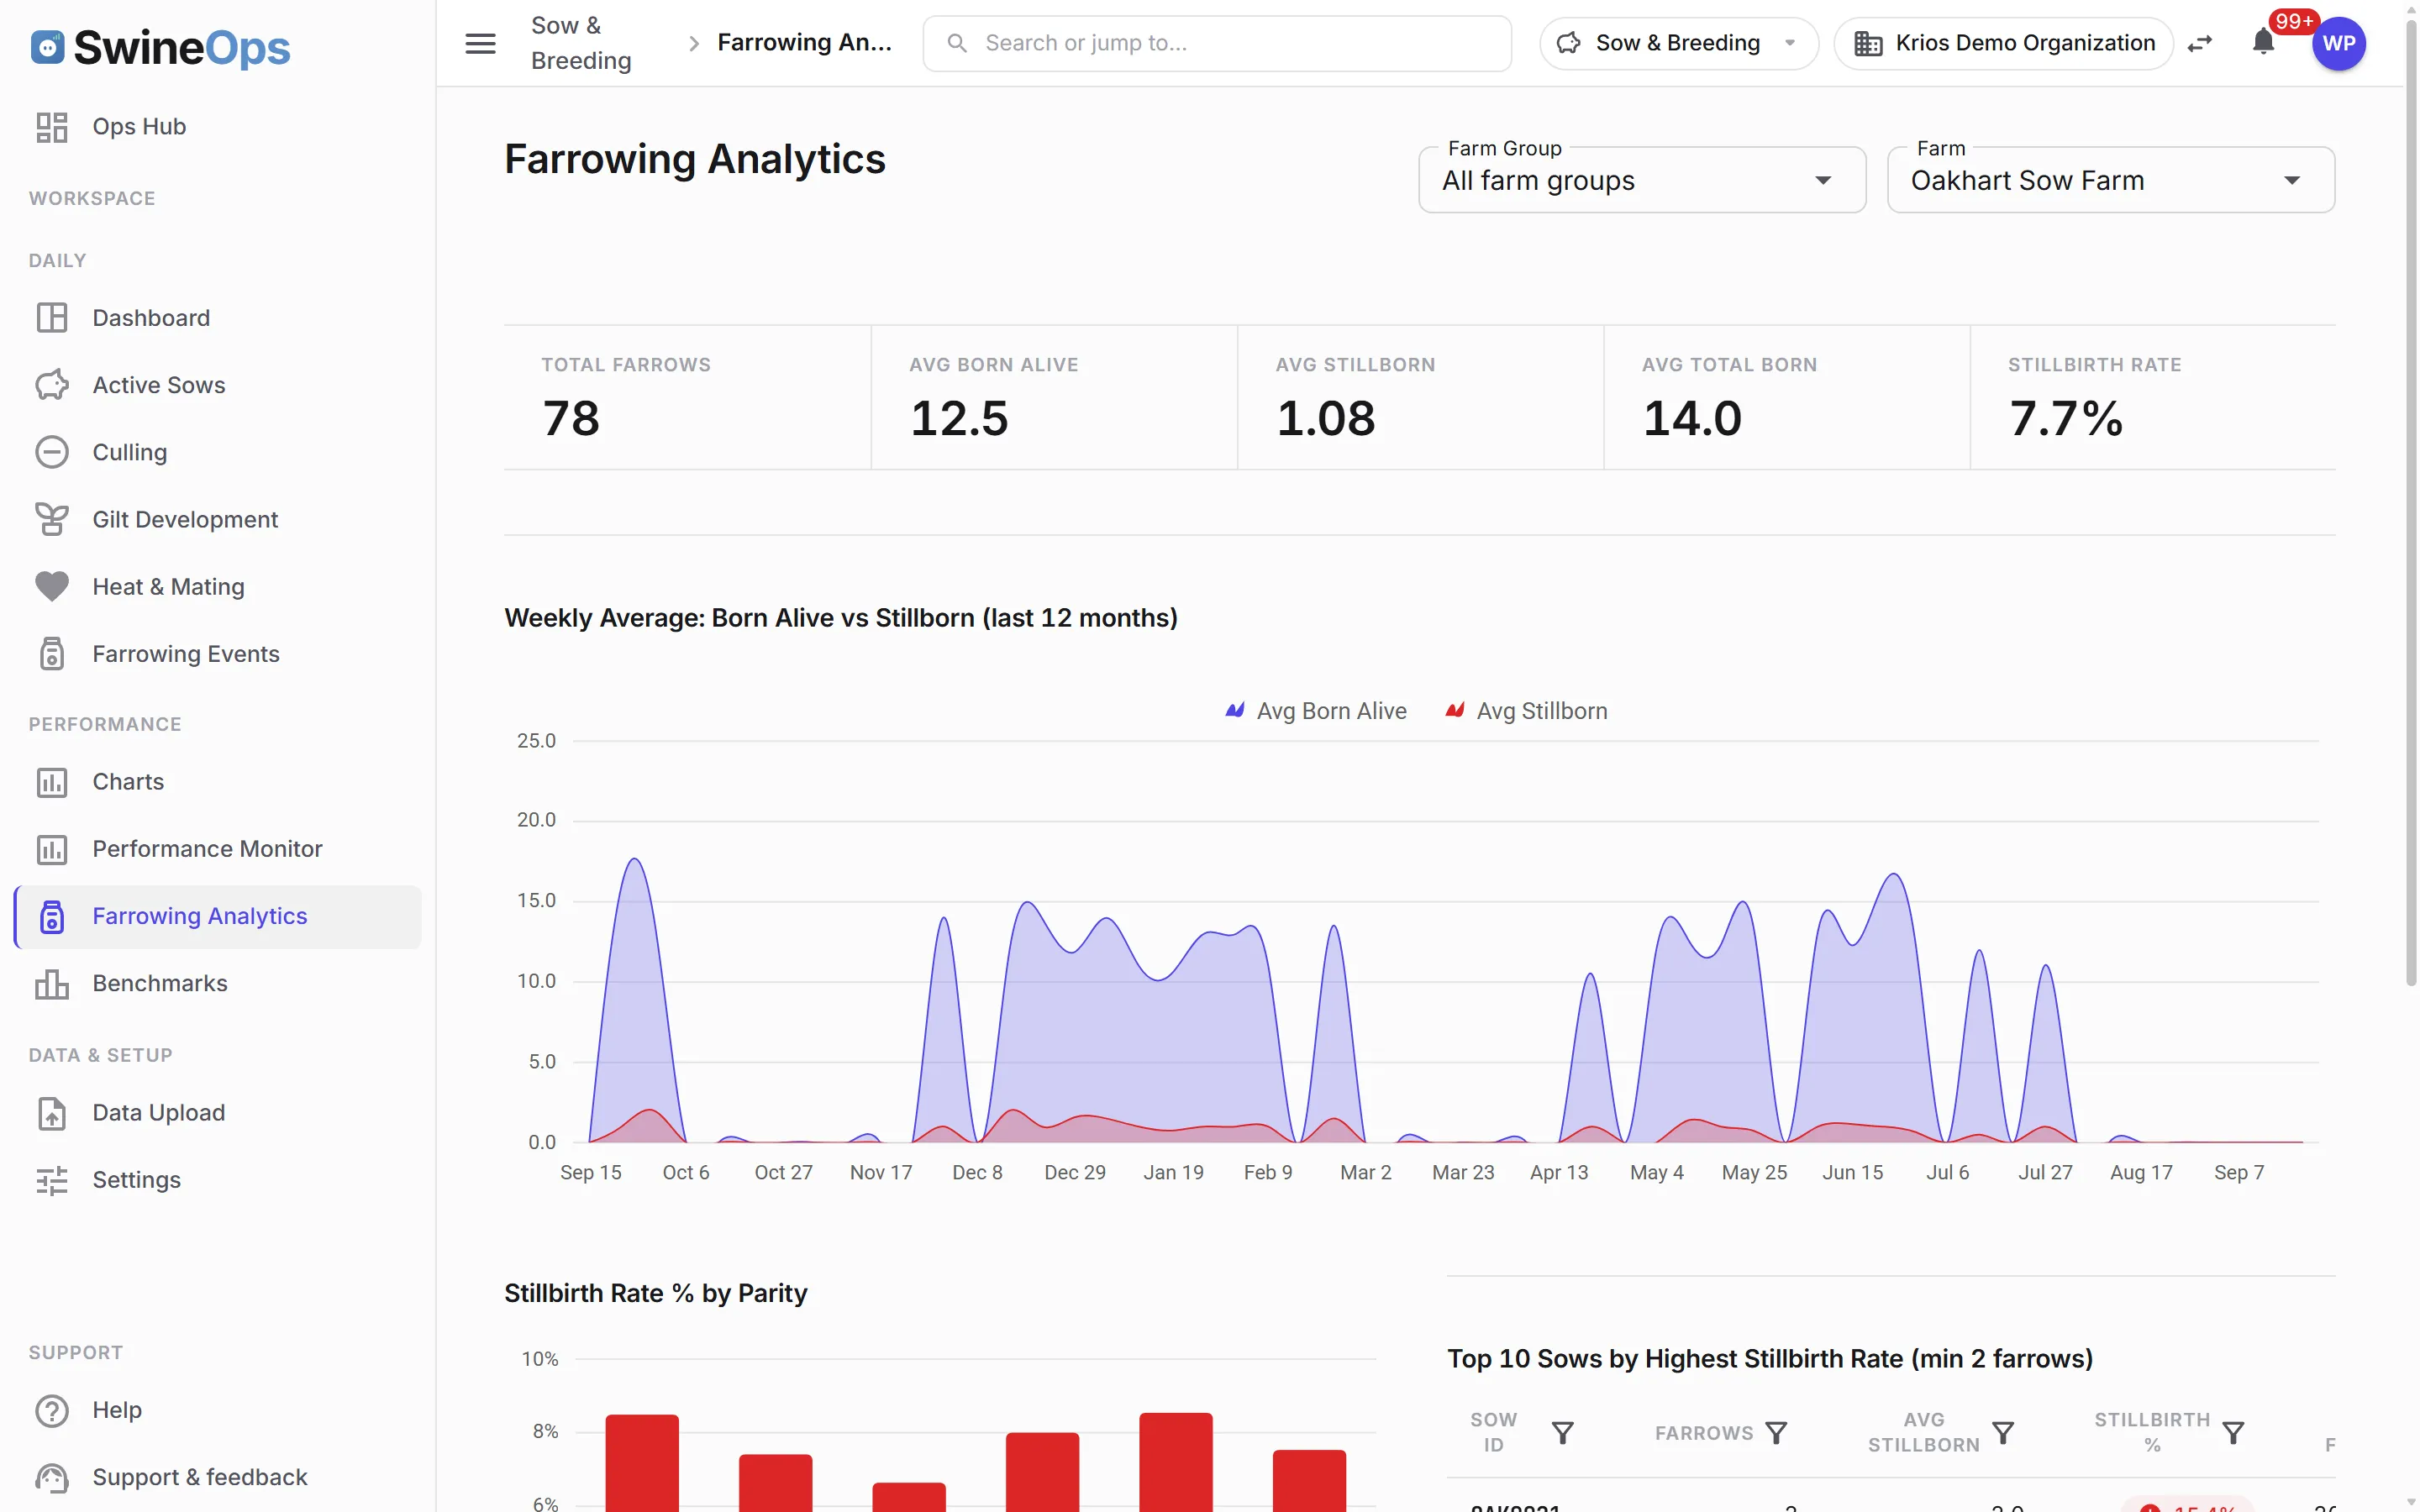Viewport: 2420px width, 1512px height.
Task: Open Benchmarks page
Action: (x=218, y=984)
